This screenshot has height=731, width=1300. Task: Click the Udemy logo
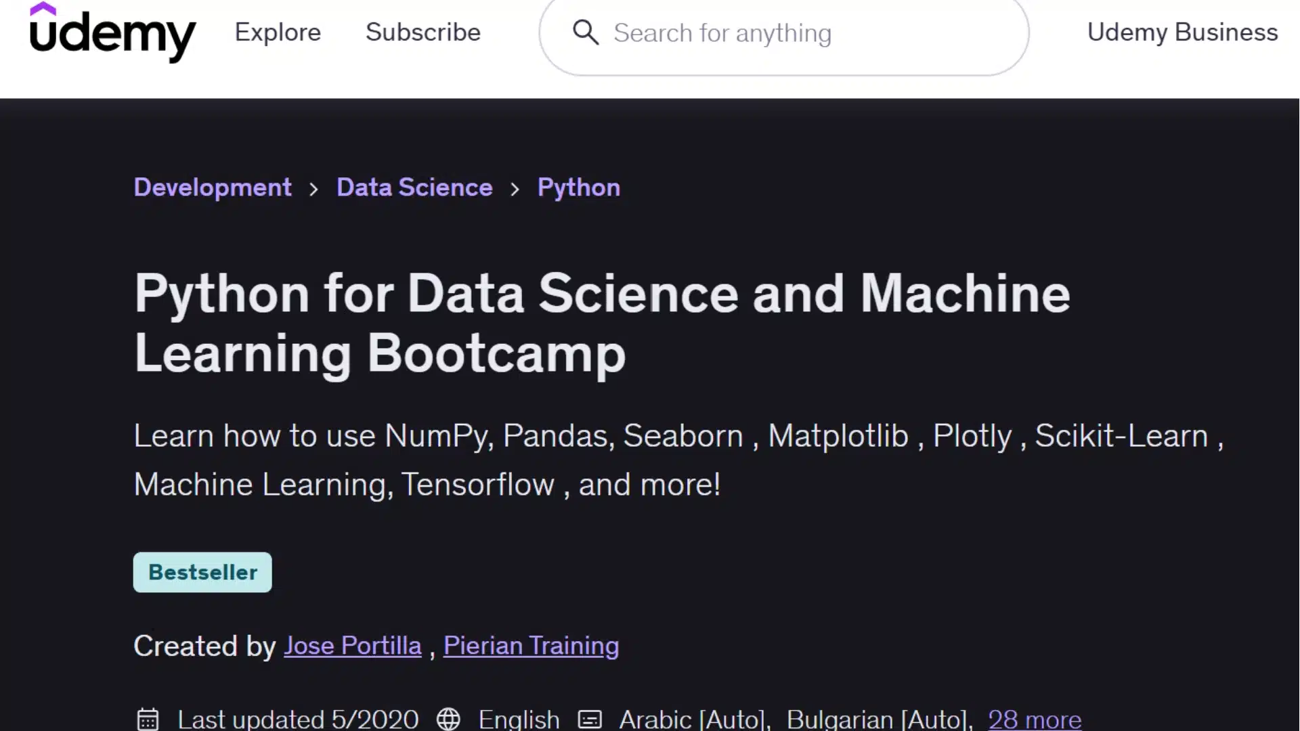point(112,32)
